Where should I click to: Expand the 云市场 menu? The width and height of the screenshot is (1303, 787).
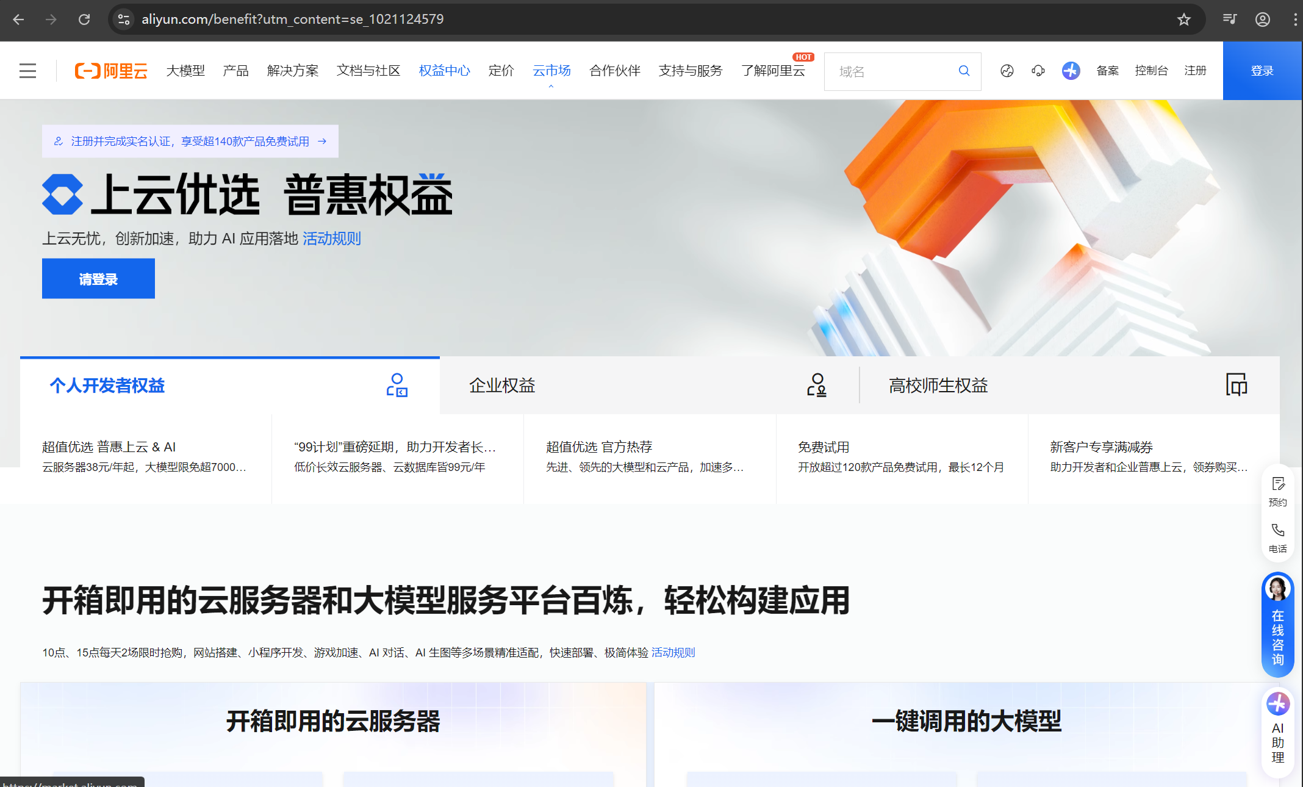pos(551,72)
